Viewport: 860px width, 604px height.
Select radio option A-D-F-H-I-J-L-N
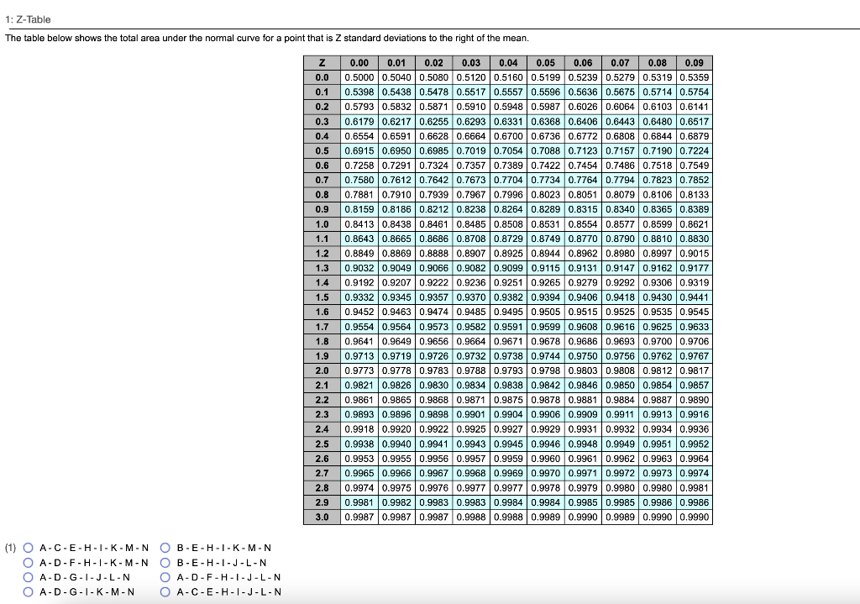click(x=166, y=577)
